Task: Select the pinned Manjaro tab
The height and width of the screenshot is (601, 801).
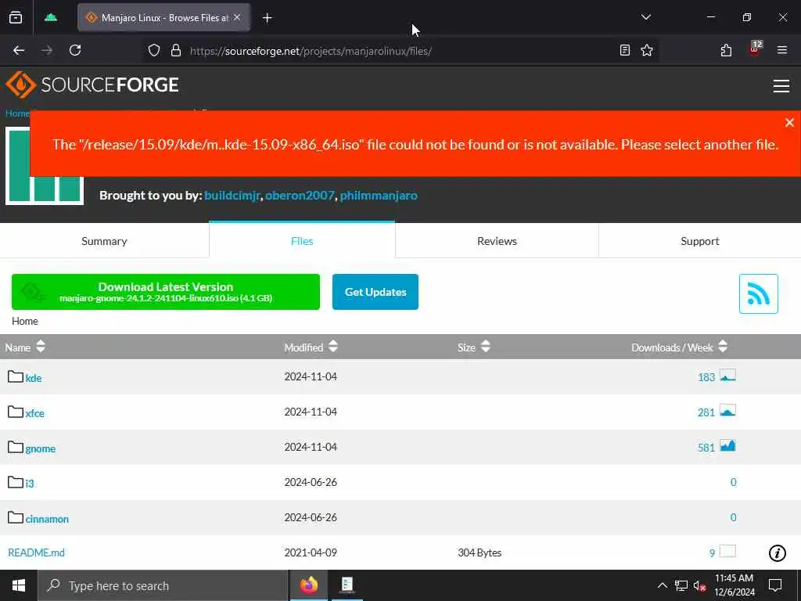Action: (51, 18)
